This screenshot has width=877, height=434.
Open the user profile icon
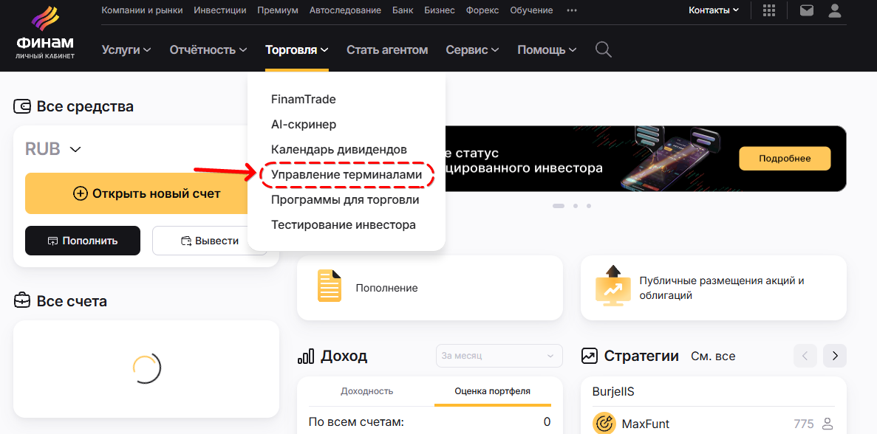pos(835,10)
